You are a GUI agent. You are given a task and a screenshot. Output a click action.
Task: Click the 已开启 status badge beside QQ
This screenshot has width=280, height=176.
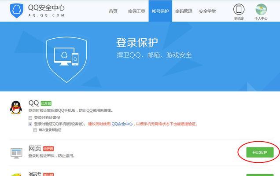coord(46,103)
